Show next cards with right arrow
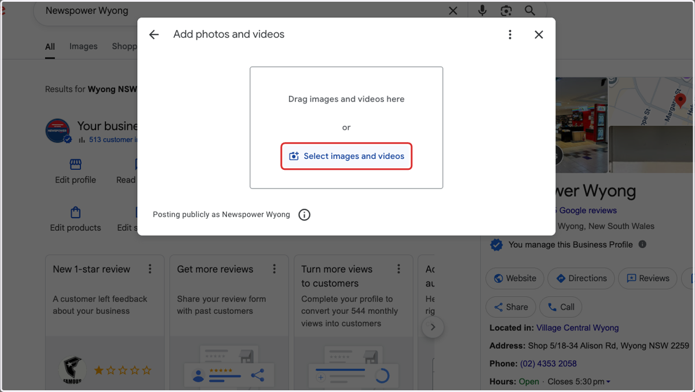Image resolution: width=695 pixels, height=392 pixels. (x=433, y=327)
